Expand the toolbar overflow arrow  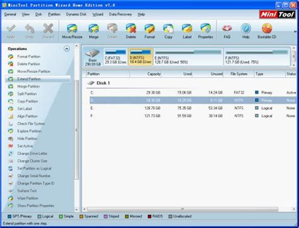click(x=295, y=31)
